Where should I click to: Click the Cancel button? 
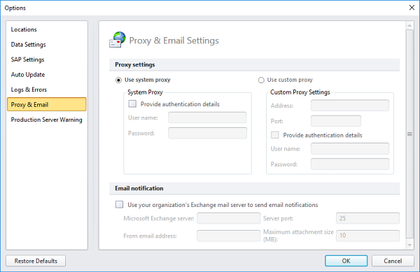click(393, 261)
